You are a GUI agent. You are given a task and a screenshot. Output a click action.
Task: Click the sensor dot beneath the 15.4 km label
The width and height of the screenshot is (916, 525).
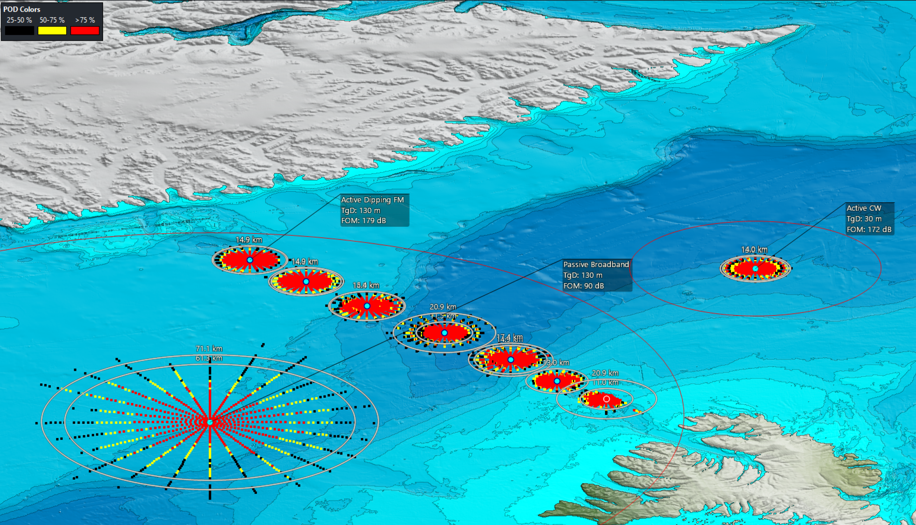367,306
